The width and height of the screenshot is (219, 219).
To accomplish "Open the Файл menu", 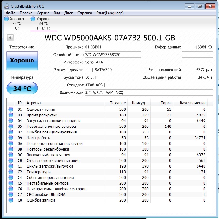I will point(10,13).
